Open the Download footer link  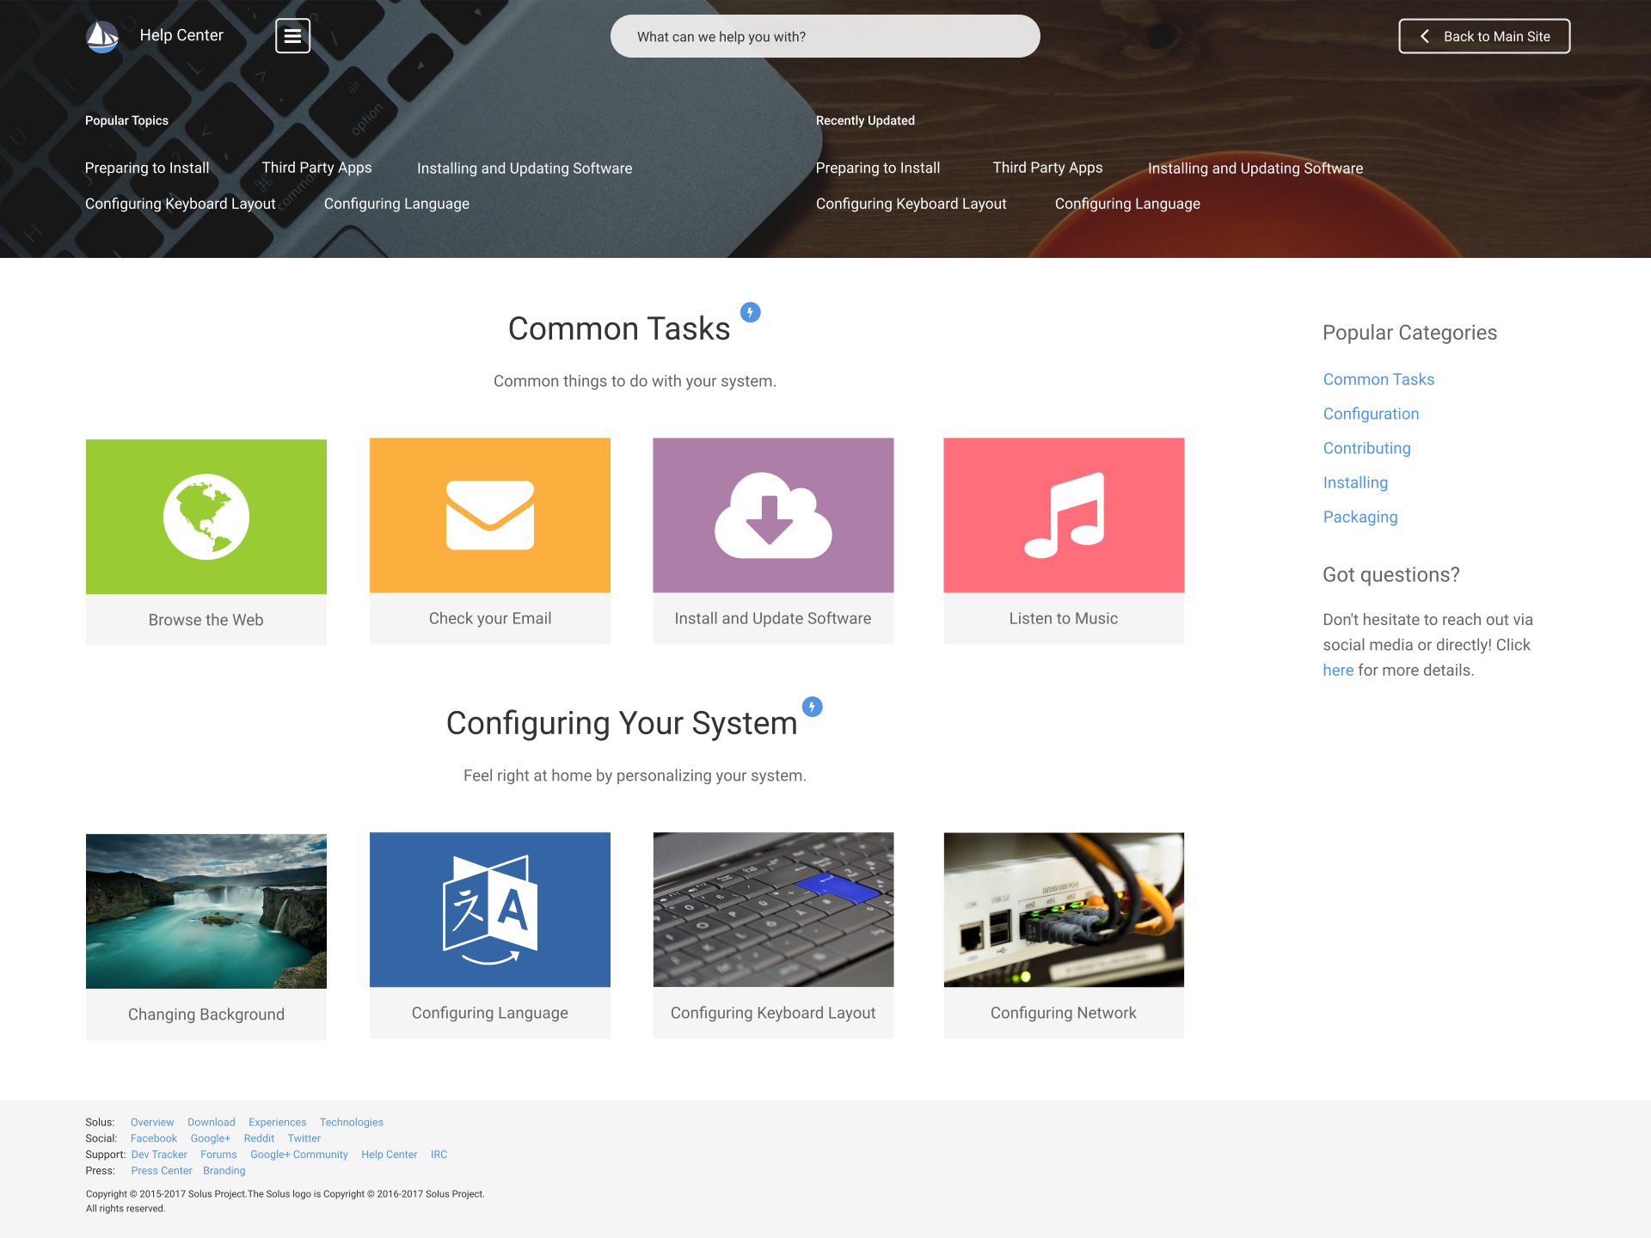point(211,1122)
